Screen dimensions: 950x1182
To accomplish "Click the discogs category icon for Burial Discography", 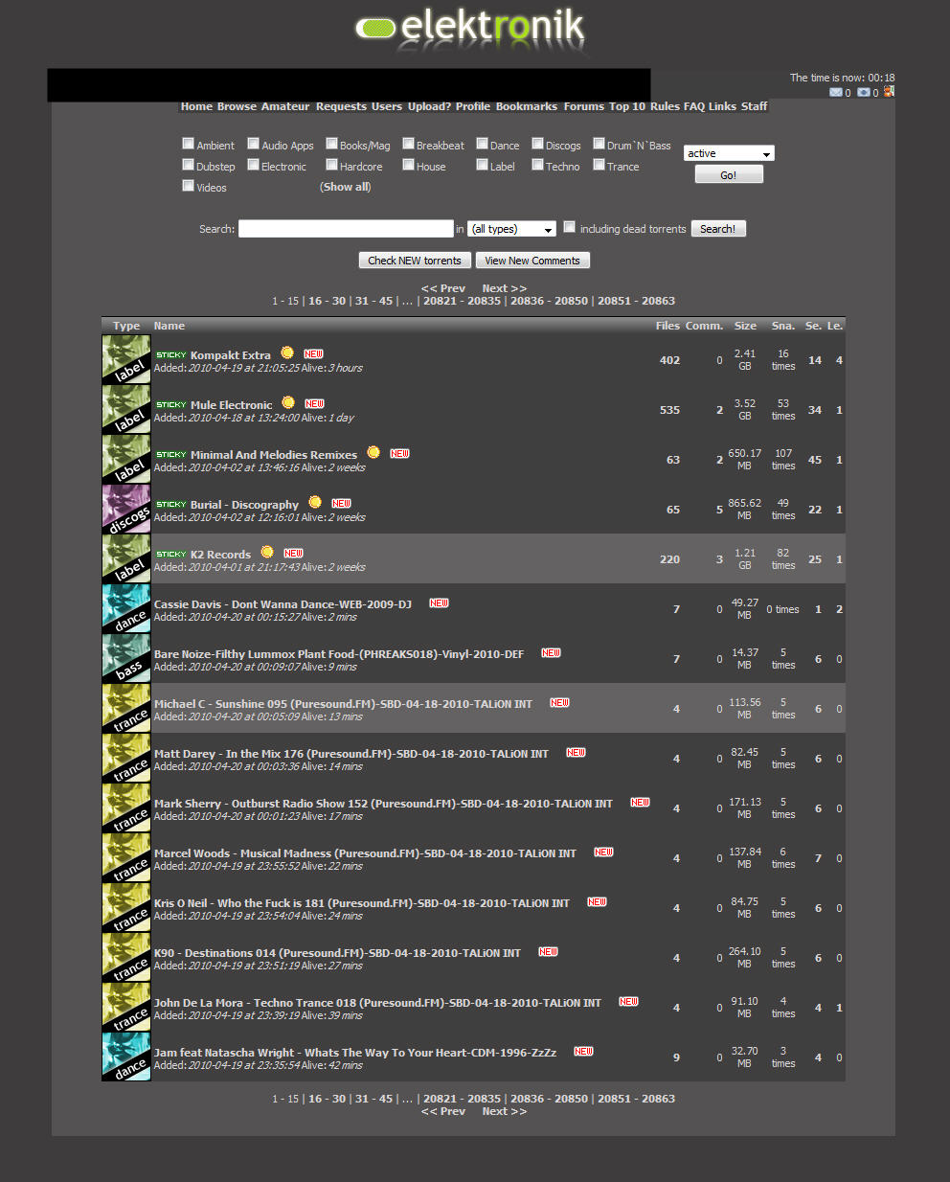I will point(126,510).
